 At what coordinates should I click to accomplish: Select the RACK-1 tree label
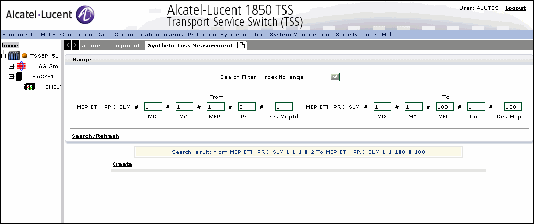tap(43, 76)
